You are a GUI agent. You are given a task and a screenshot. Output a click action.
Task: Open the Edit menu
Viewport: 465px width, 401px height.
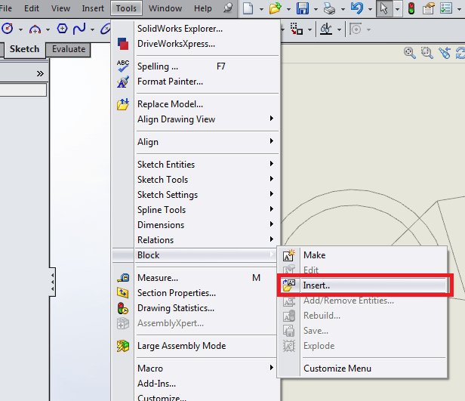click(x=32, y=8)
